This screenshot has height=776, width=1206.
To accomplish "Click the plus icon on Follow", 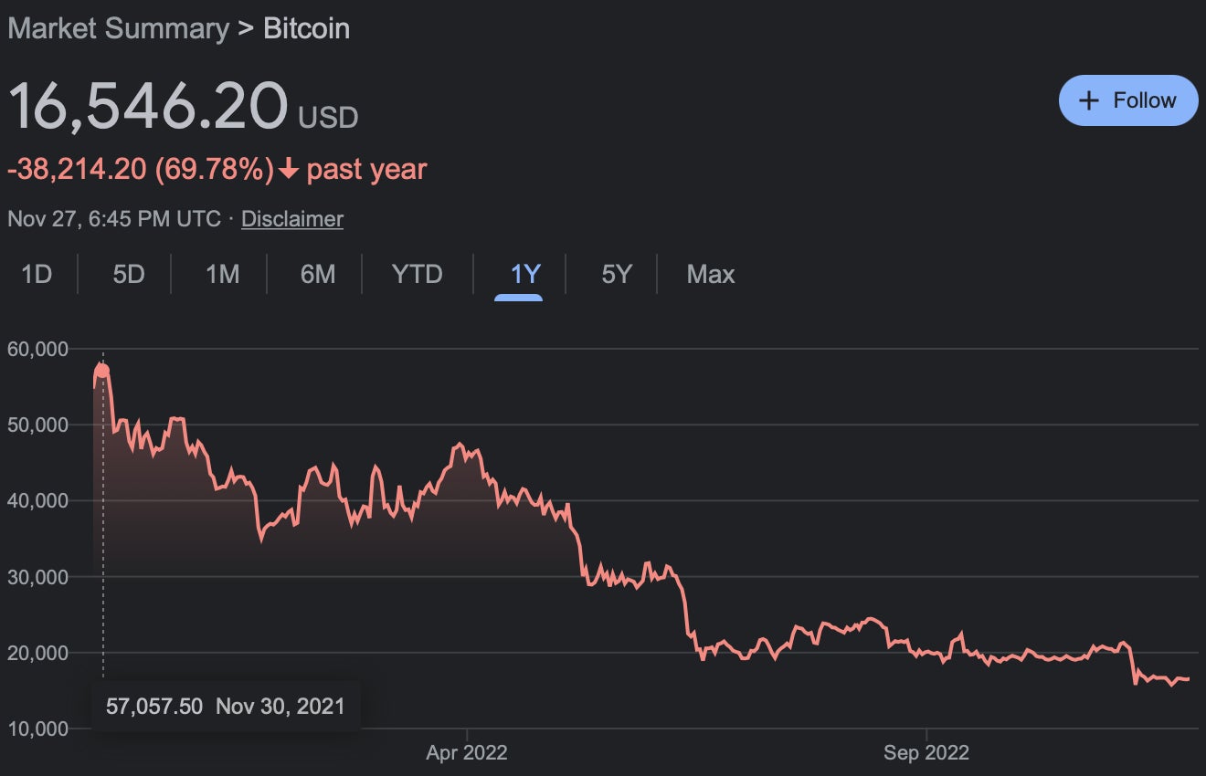I will (x=1088, y=100).
